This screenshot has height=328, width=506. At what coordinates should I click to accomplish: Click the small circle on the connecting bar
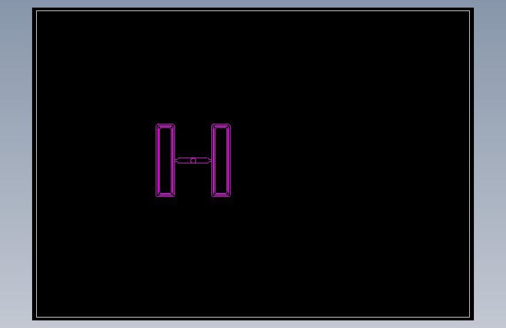[x=193, y=160]
